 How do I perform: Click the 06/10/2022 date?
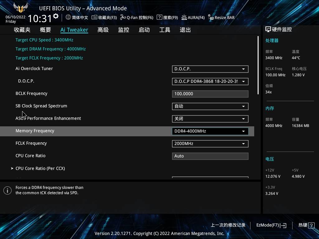pos(16,17)
